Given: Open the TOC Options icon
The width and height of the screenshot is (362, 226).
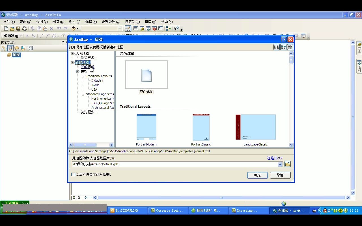Looking at the screenshot, I should pyautogui.click(x=31, y=48).
